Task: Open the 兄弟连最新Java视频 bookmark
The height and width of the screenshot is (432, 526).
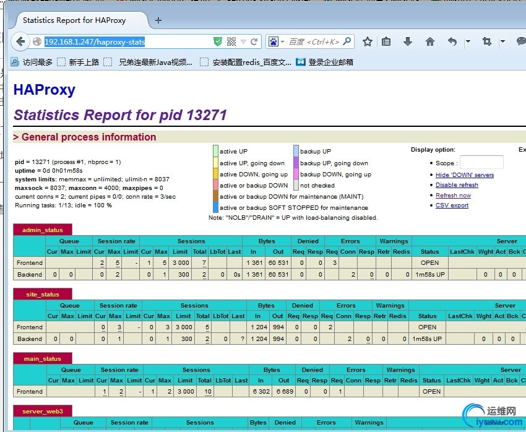Action: [x=148, y=62]
